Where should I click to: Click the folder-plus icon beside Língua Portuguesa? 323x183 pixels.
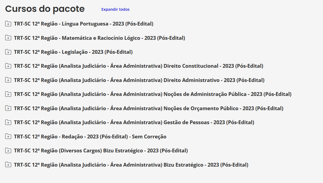pos(8,24)
